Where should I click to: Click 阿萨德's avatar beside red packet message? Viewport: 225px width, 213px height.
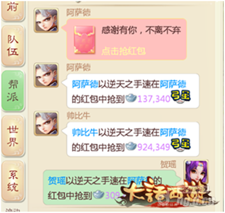tap(46, 20)
